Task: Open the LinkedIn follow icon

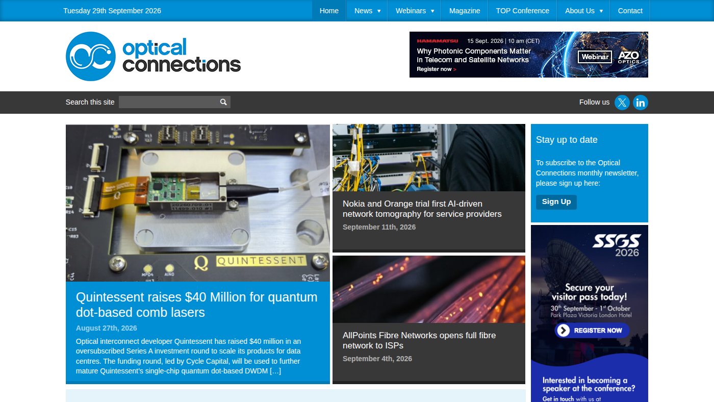Action: click(641, 103)
